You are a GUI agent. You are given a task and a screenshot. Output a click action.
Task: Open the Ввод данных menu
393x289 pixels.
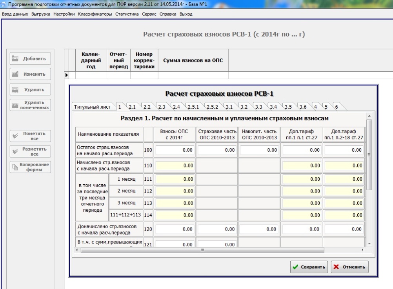[15, 14]
